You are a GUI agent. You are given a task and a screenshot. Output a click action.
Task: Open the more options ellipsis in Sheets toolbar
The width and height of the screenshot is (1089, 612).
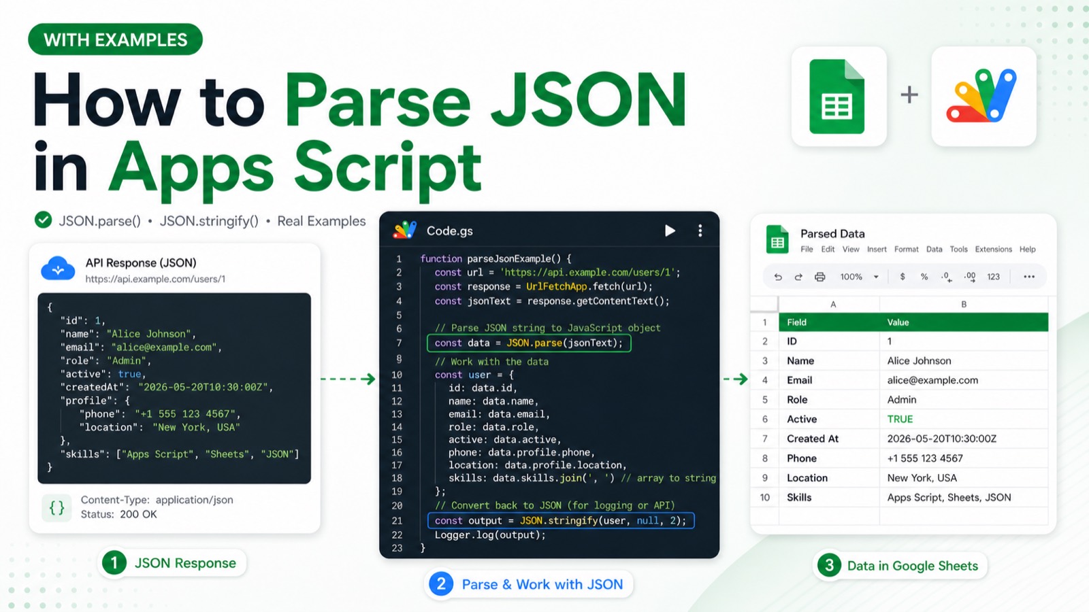pyautogui.click(x=1029, y=277)
